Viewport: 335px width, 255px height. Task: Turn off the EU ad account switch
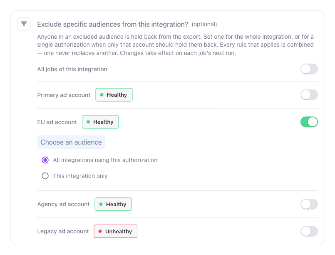point(309,122)
